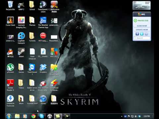Open the Videos folder

point(21,84)
